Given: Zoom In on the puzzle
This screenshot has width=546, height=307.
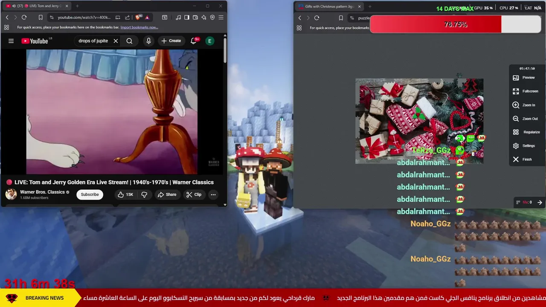Looking at the screenshot, I should 524,105.
